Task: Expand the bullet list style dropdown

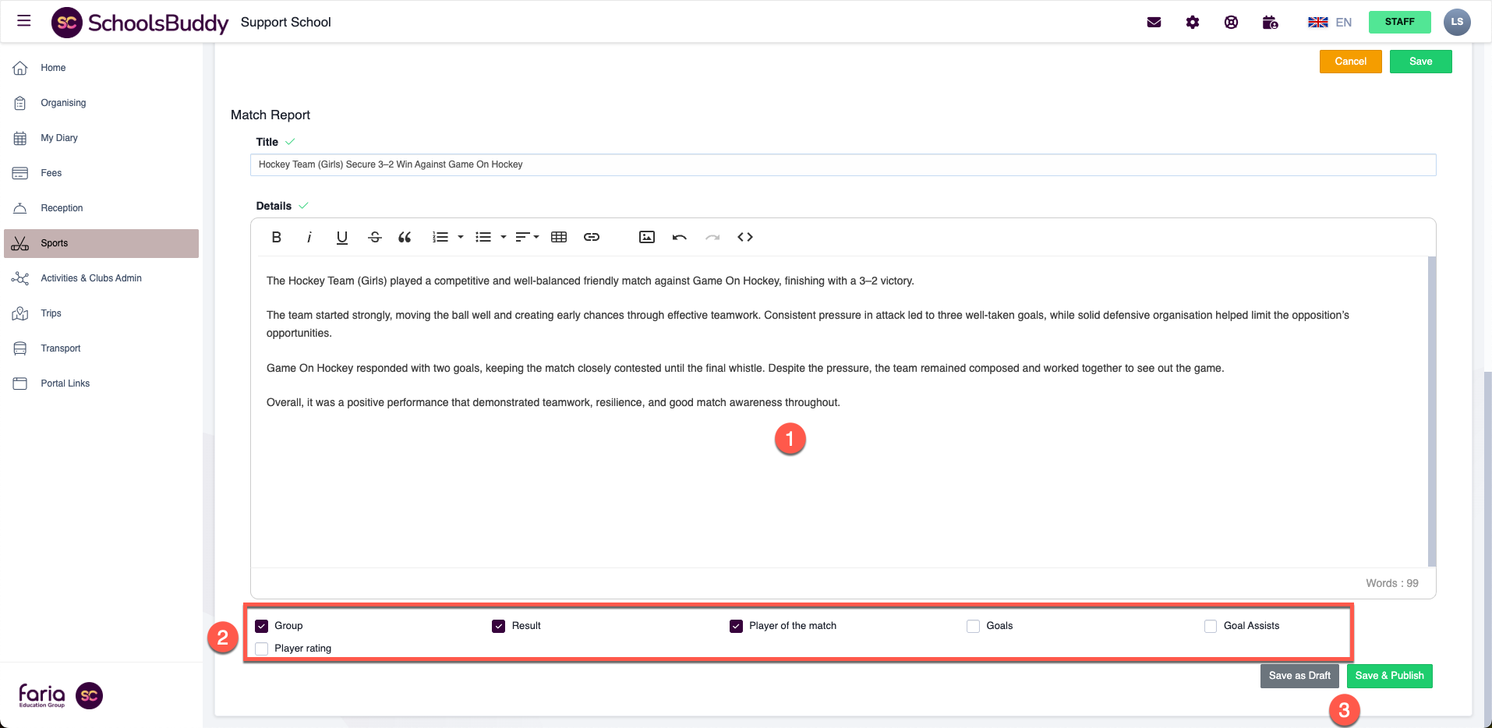Action: [504, 237]
